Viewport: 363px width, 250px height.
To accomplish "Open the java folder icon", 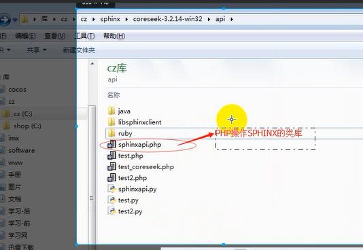I will click(111, 111).
